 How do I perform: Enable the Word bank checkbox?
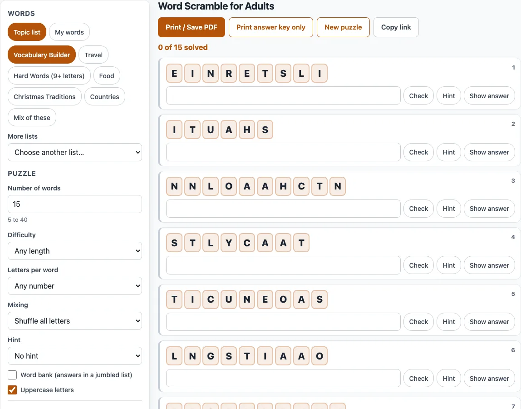pyautogui.click(x=12, y=375)
